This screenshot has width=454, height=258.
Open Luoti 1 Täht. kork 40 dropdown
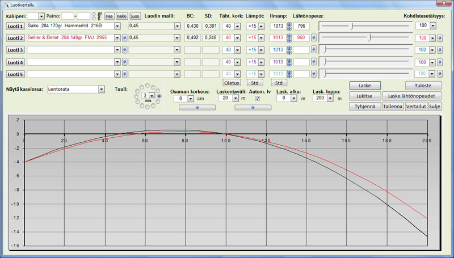coord(237,26)
